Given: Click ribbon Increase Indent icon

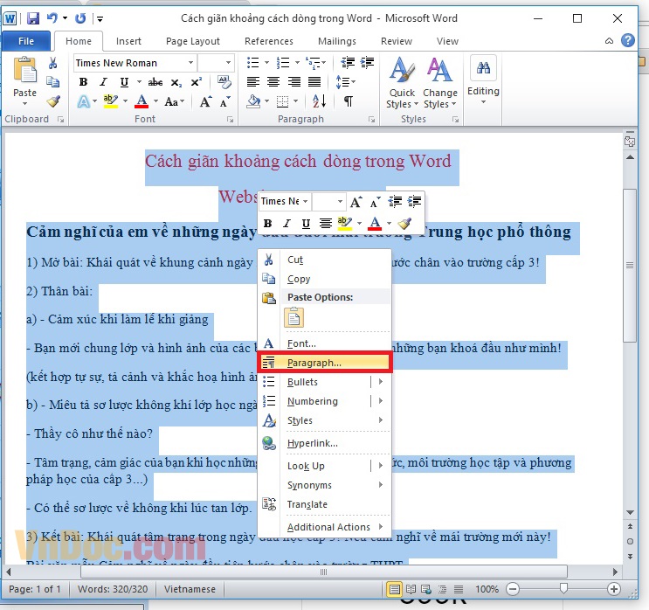Looking at the screenshot, I should click(x=367, y=63).
